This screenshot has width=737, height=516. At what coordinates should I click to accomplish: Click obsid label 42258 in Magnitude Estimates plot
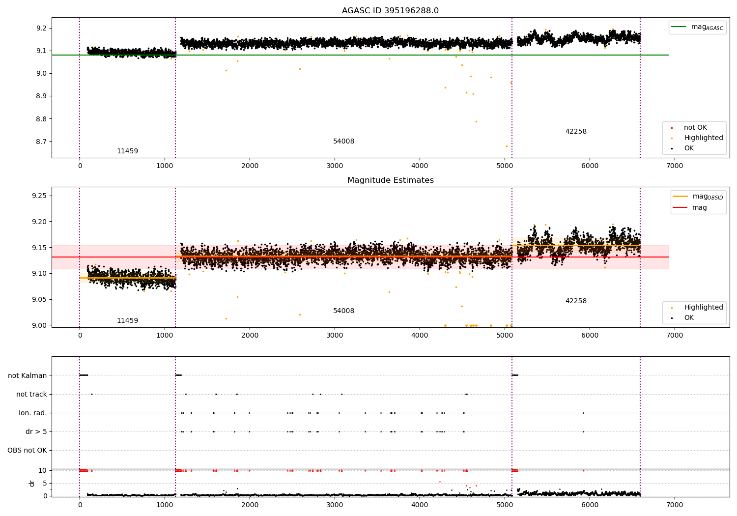(576, 301)
